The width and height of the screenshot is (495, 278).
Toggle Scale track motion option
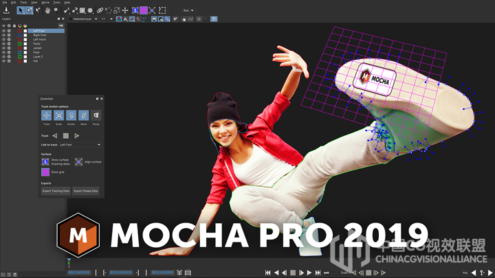pos(58,115)
